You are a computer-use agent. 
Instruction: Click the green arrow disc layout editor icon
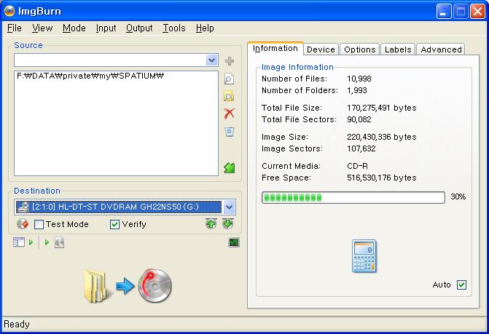(x=230, y=168)
